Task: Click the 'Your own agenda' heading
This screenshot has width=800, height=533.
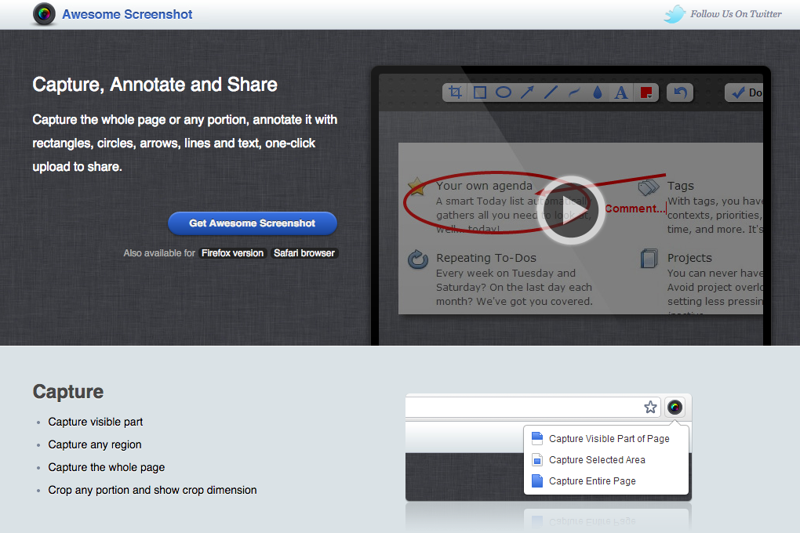Action: (x=484, y=186)
